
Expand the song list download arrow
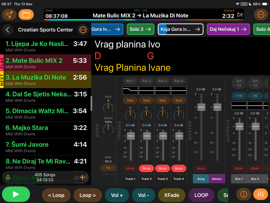click(x=8, y=177)
